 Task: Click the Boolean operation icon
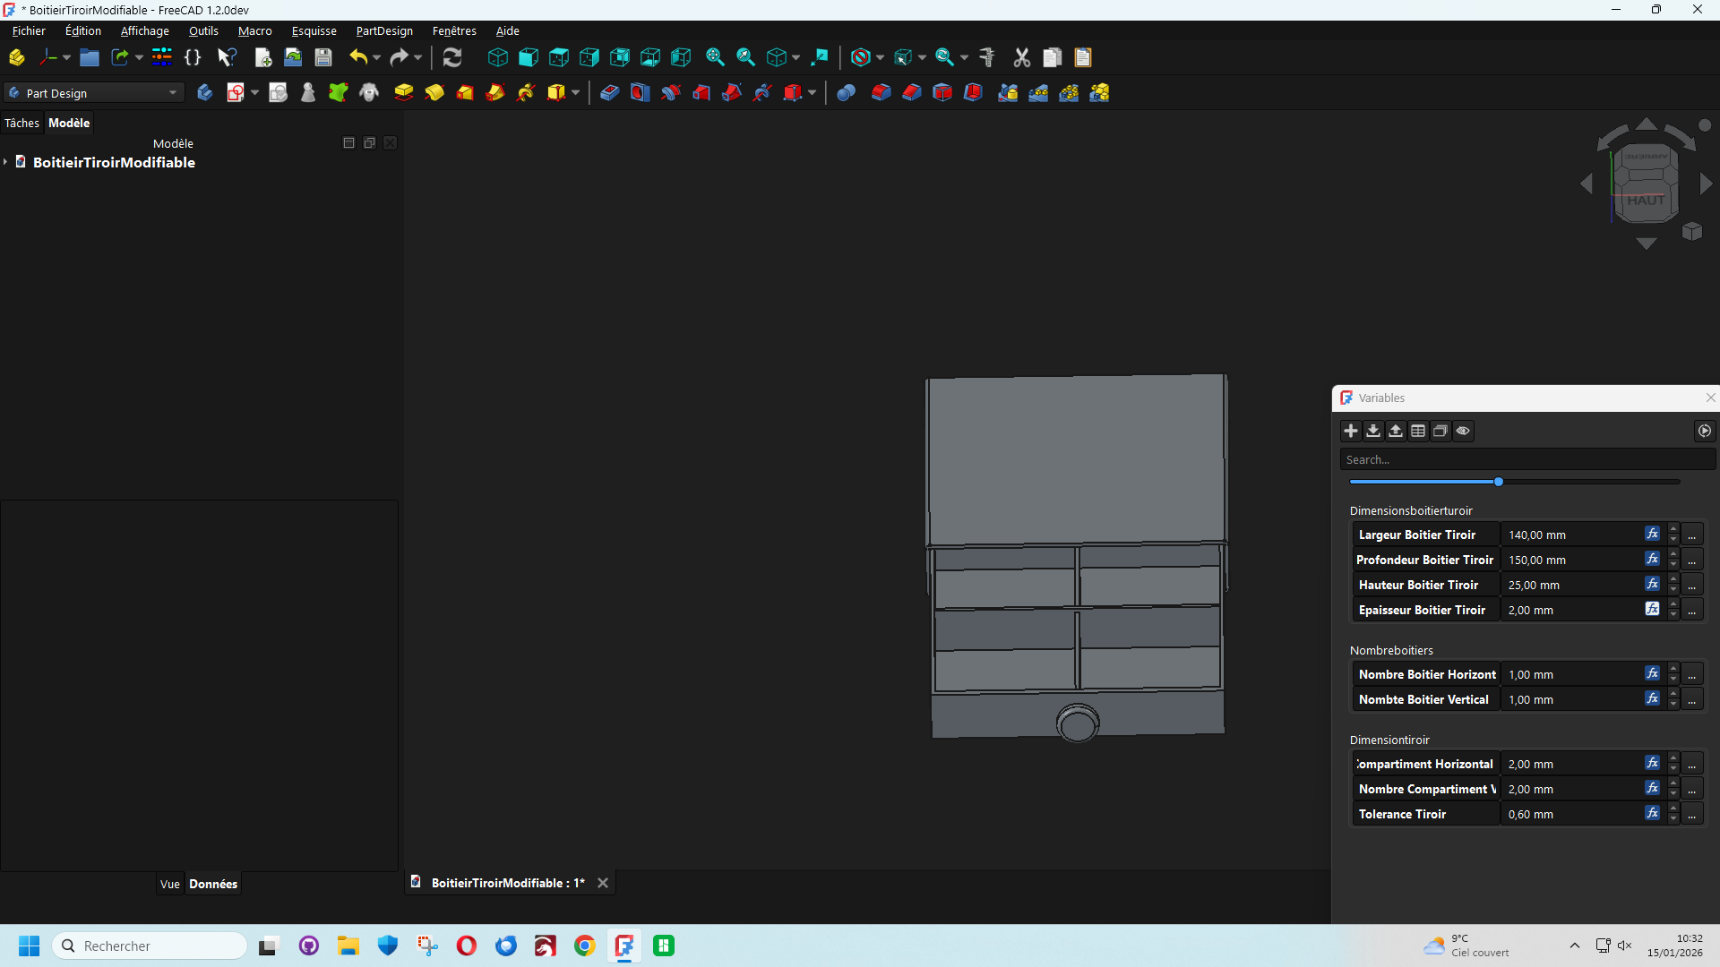(x=846, y=92)
